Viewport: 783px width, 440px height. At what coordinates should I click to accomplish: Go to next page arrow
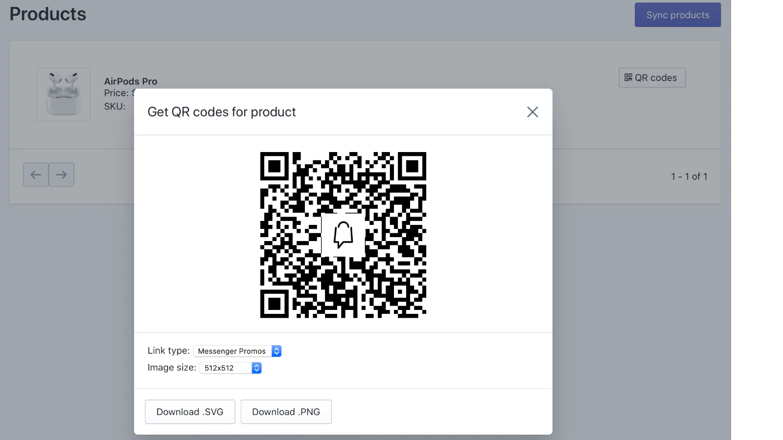pos(61,175)
